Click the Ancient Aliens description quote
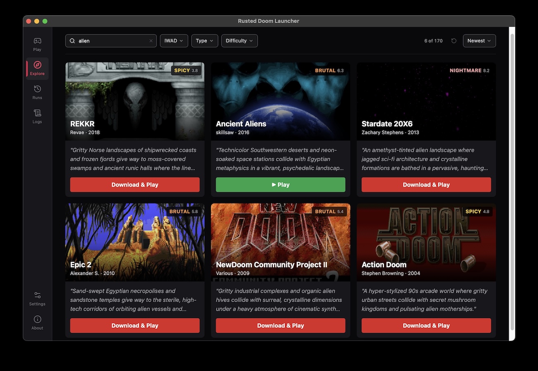538x371 pixels. [280, 159]
